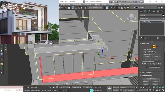Expand the Soft Selection rollout
Image resolution: width=165 pixels, height=92 pixels.
pos(141,73)
